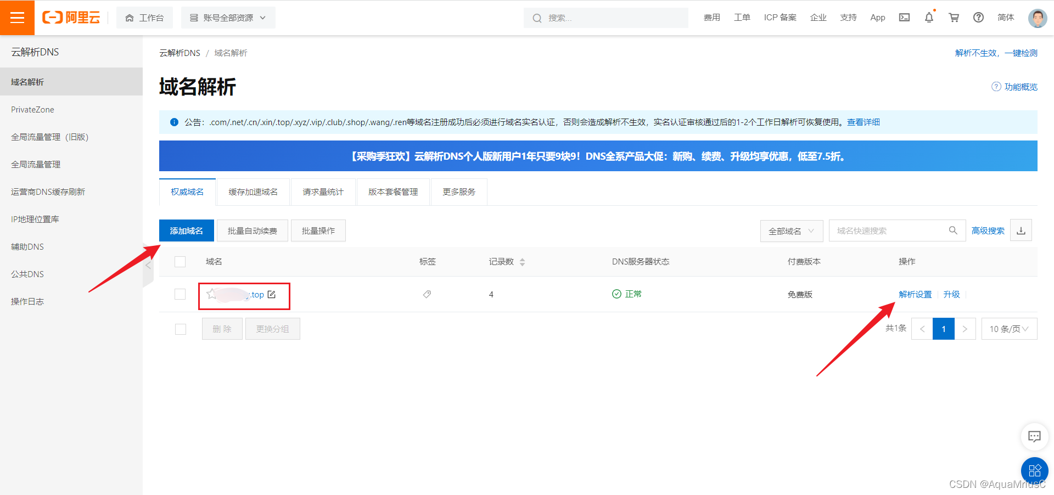Select all domains header checkbox
The height and width of the screenshot is (495, 1054).
coord(180,262)
